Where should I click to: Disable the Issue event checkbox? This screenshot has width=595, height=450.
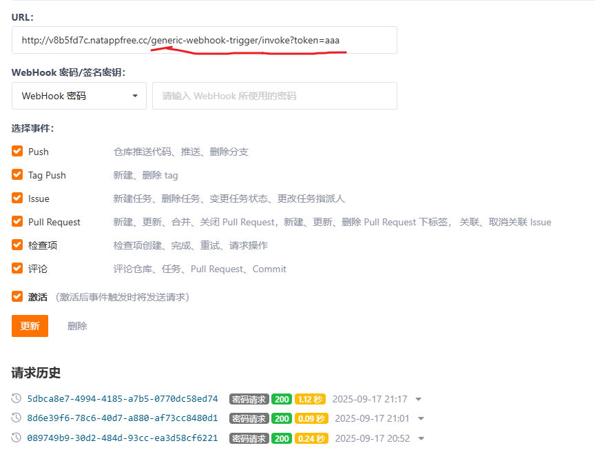[x=17, y=198]
